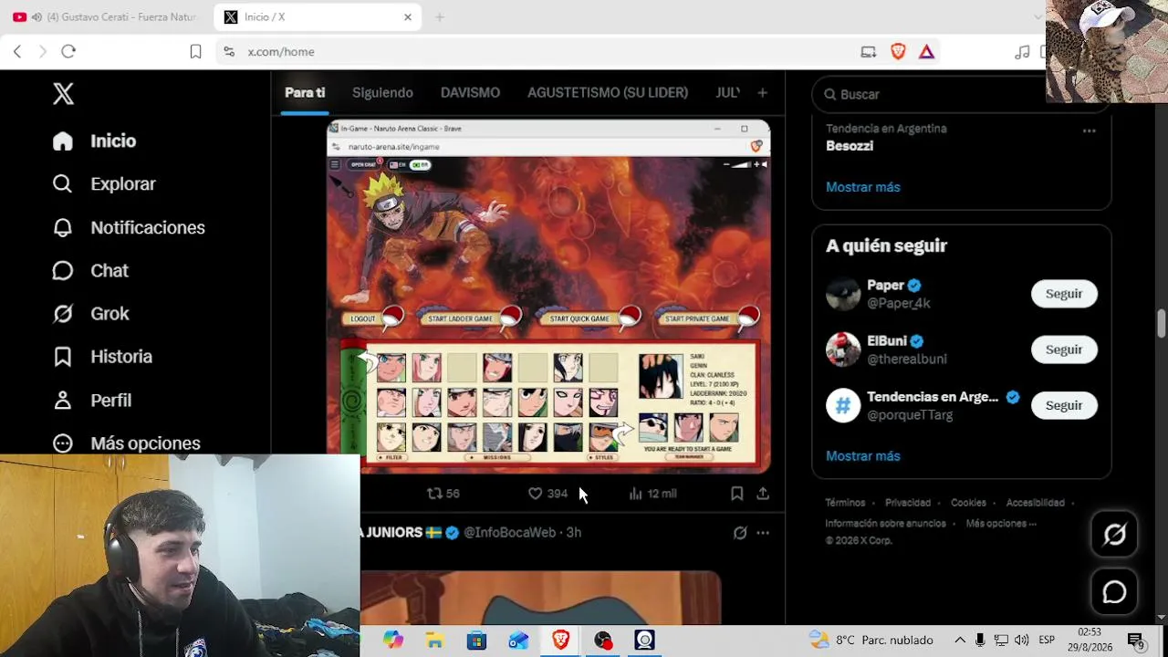Open the Explorar search page
1168x657 pixels.
[104, 183]
